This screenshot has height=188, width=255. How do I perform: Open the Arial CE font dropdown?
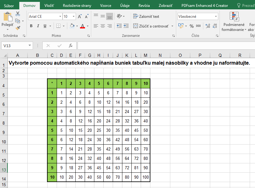[x=60, y=17]
